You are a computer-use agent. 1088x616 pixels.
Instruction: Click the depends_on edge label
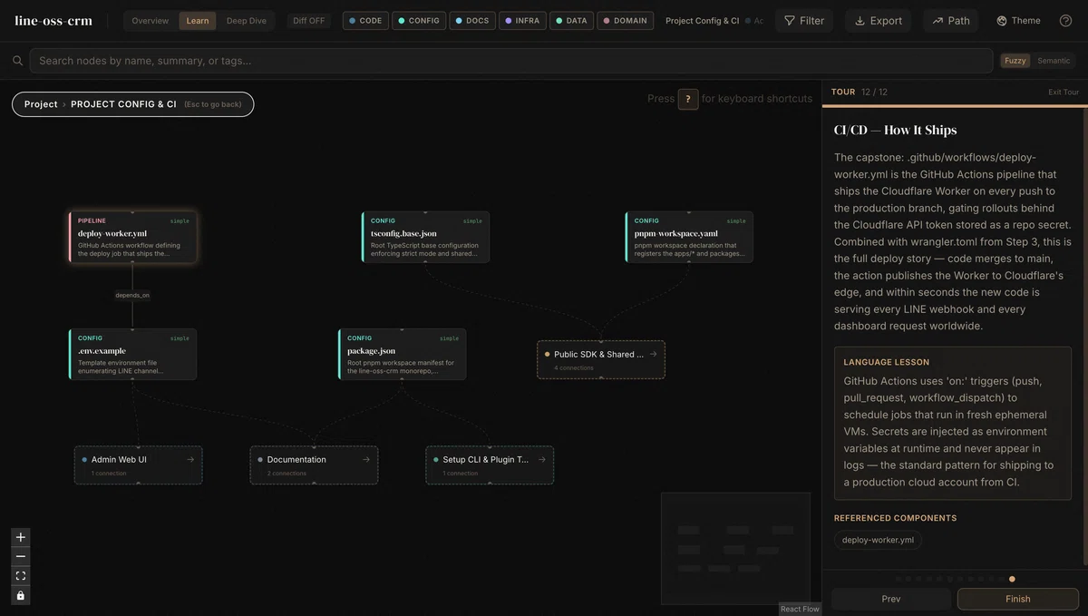click(132, 295)
